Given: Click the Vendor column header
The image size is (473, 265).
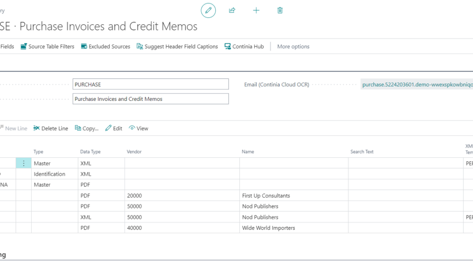Looking at the screenshot, I should (134, 152).
